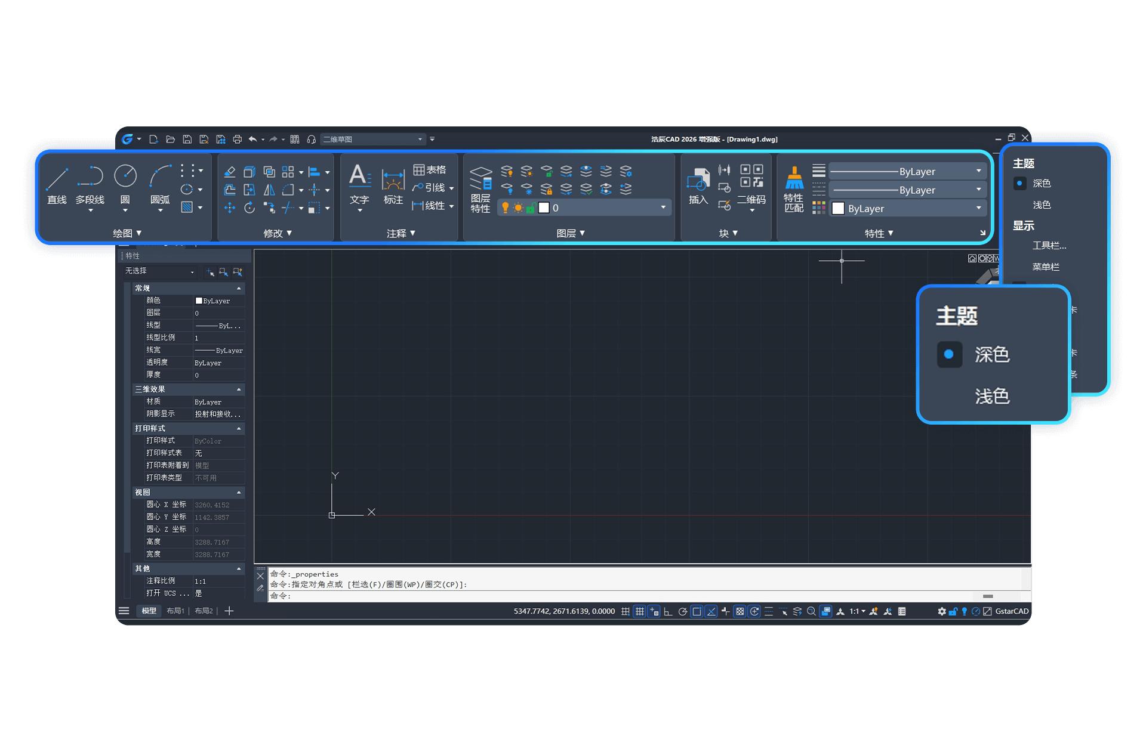Select the Erase tool in 修改 panel

pos(230,172)
